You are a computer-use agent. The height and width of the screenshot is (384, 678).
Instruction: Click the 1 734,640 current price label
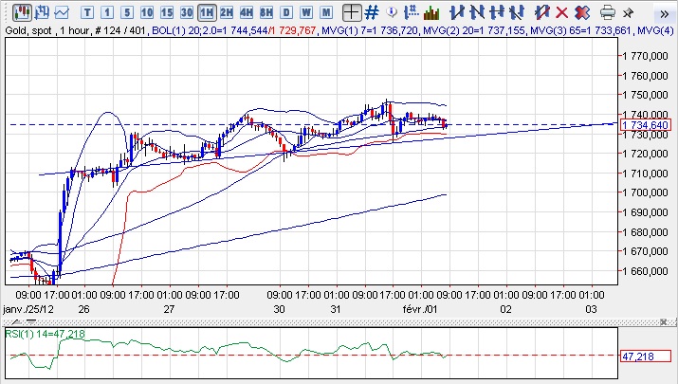click(645, 125)
